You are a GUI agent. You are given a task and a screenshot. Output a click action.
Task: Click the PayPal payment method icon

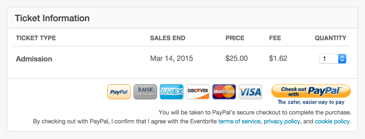119,92
